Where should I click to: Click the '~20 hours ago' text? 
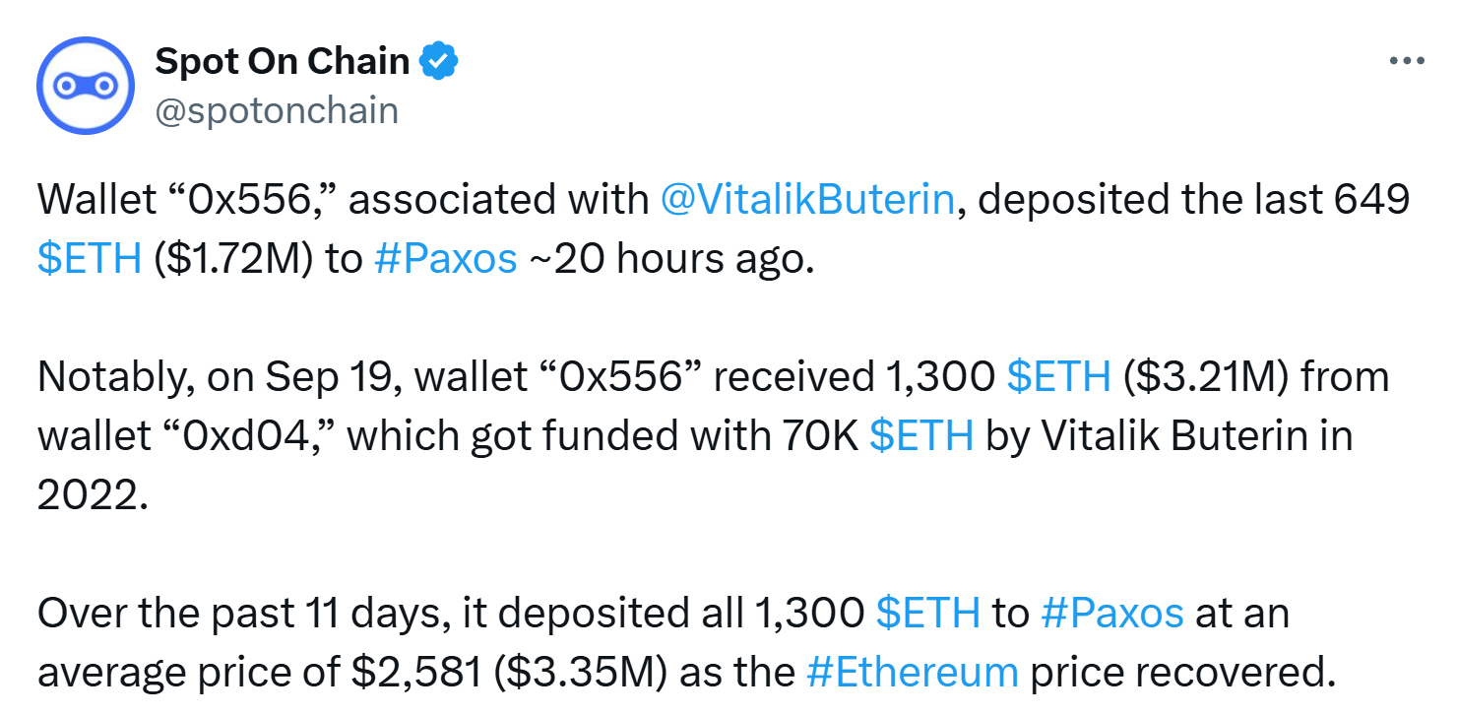671,259
